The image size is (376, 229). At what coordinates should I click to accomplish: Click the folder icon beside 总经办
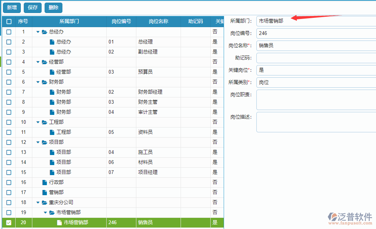click(44, 32)
